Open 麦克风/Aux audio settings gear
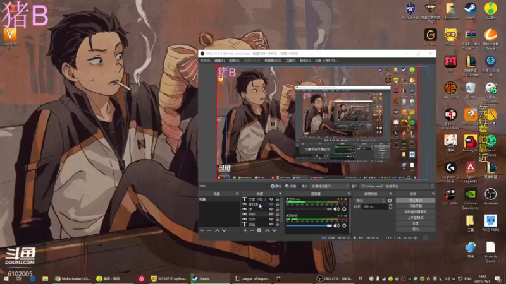The width and height of the screenshot is (506, 284). [344, 210]
